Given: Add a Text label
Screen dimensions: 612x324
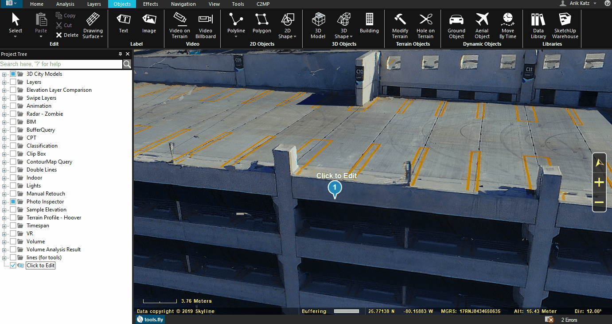Looking at the screenshot, I should [124, 23].
